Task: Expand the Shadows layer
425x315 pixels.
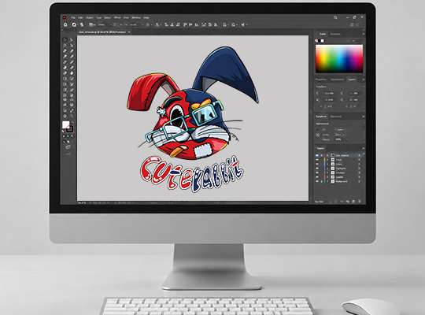Action: [x=327, y=172]
